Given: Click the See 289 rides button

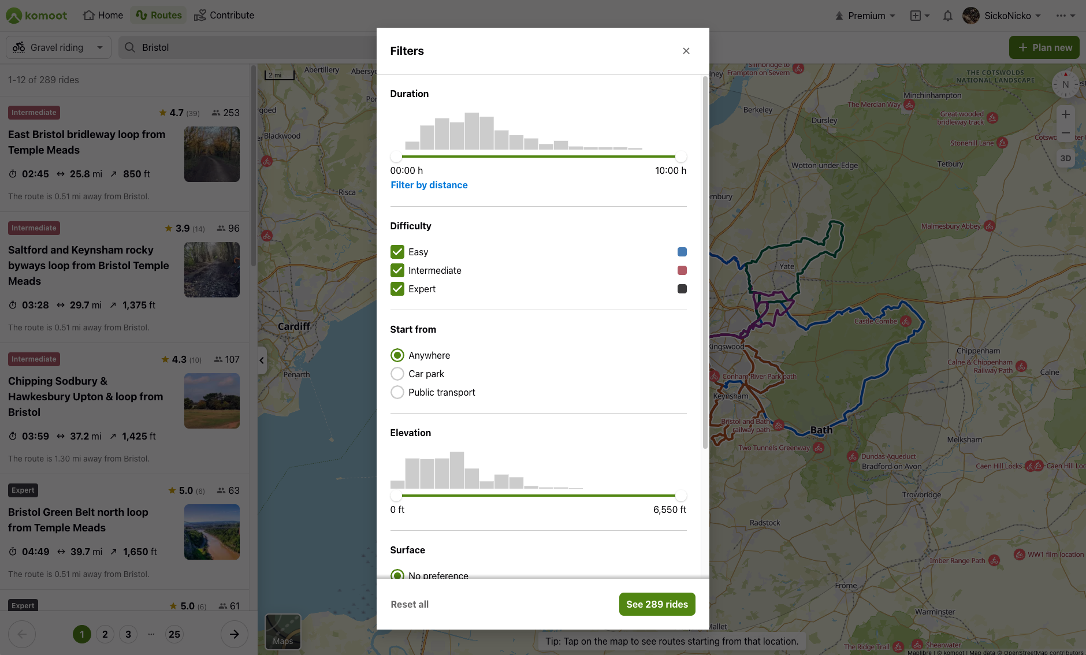Looking at the screenshot, I should [x=657, y=604].
